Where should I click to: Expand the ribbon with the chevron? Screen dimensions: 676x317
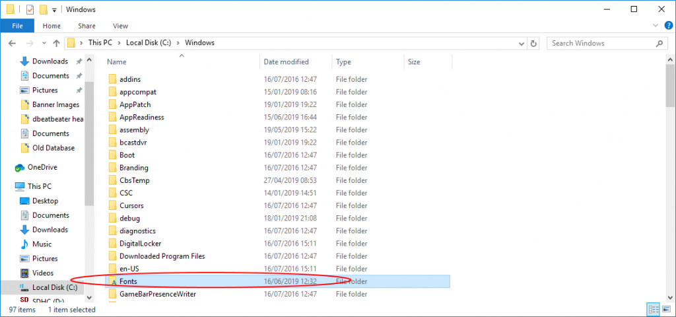(656, 26)
